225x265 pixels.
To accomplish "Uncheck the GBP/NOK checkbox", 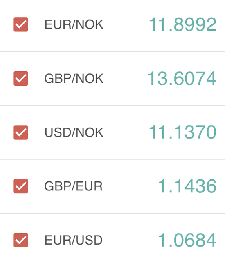I will [21, 78].
